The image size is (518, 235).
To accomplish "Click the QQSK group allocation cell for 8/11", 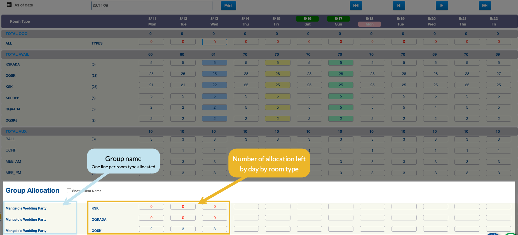I will (x=151, y=229).
